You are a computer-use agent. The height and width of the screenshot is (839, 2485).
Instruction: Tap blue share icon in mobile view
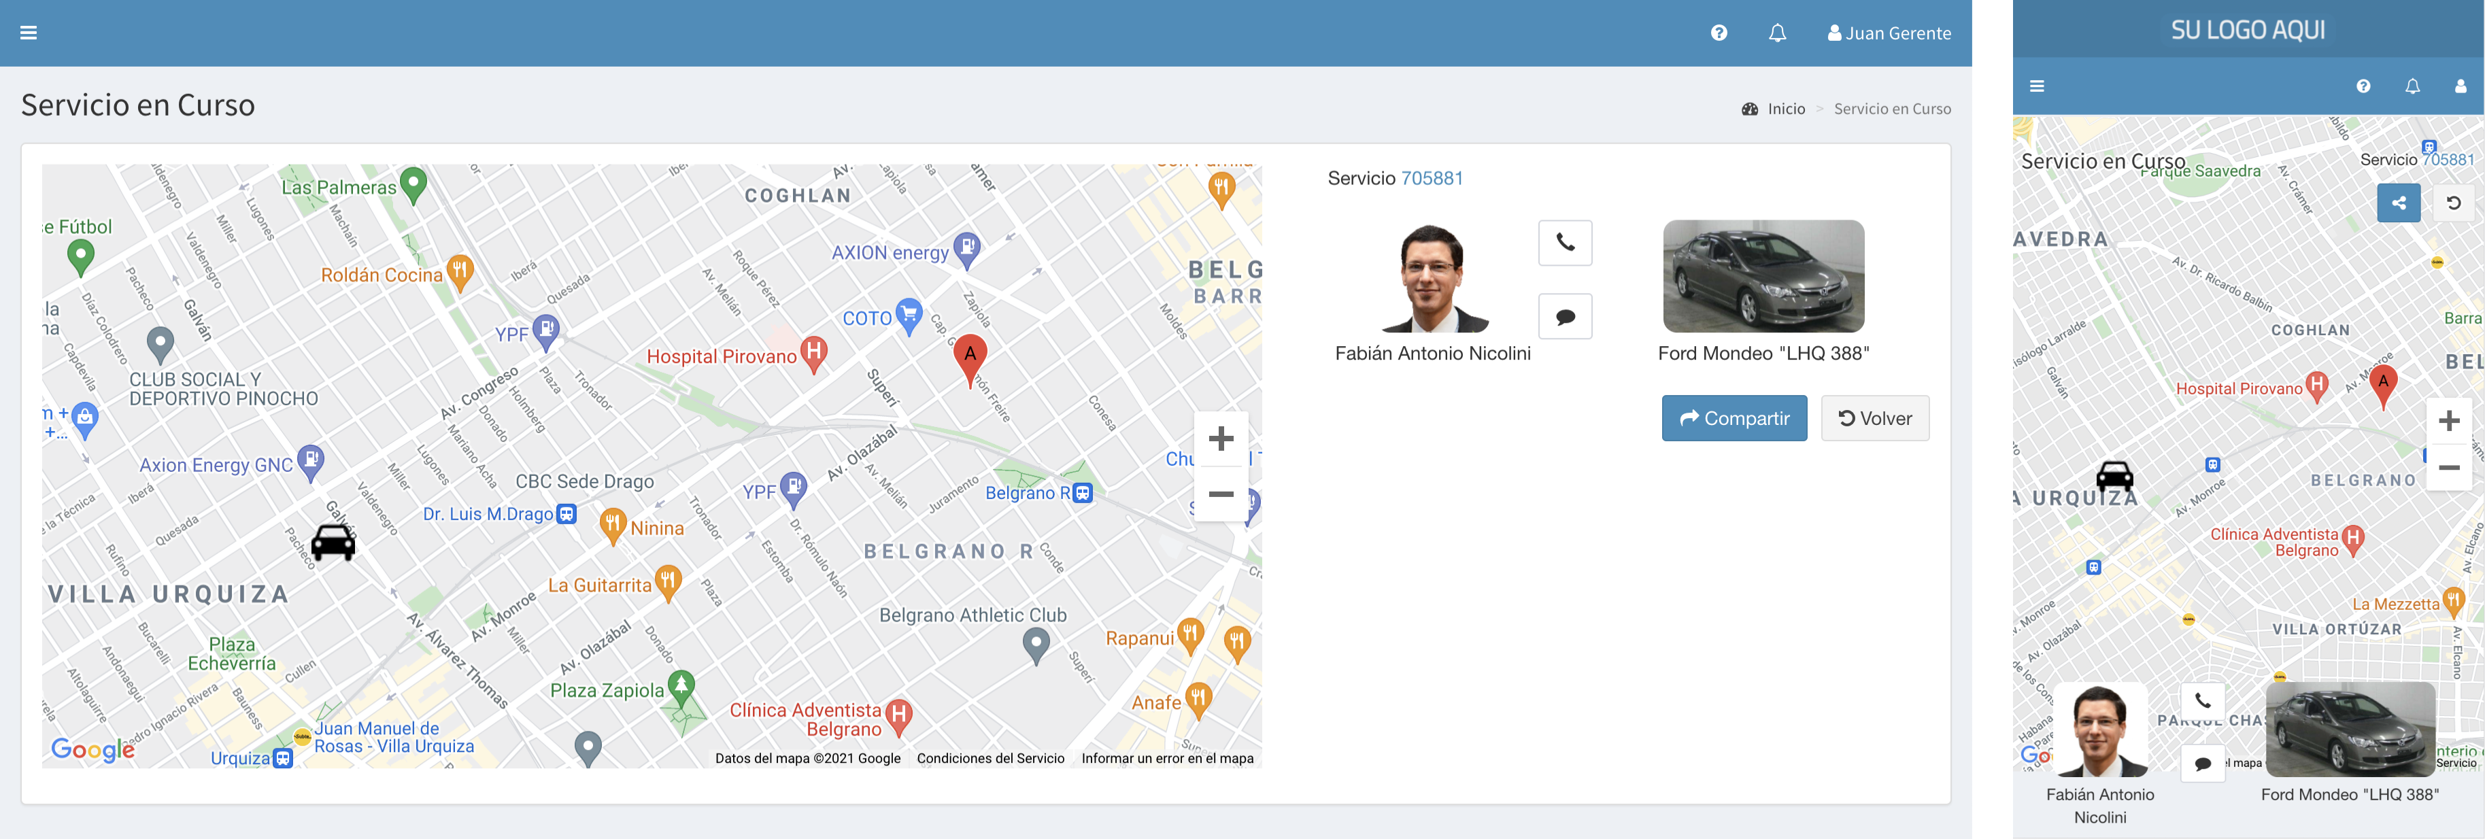click(x=2398, y=203)
